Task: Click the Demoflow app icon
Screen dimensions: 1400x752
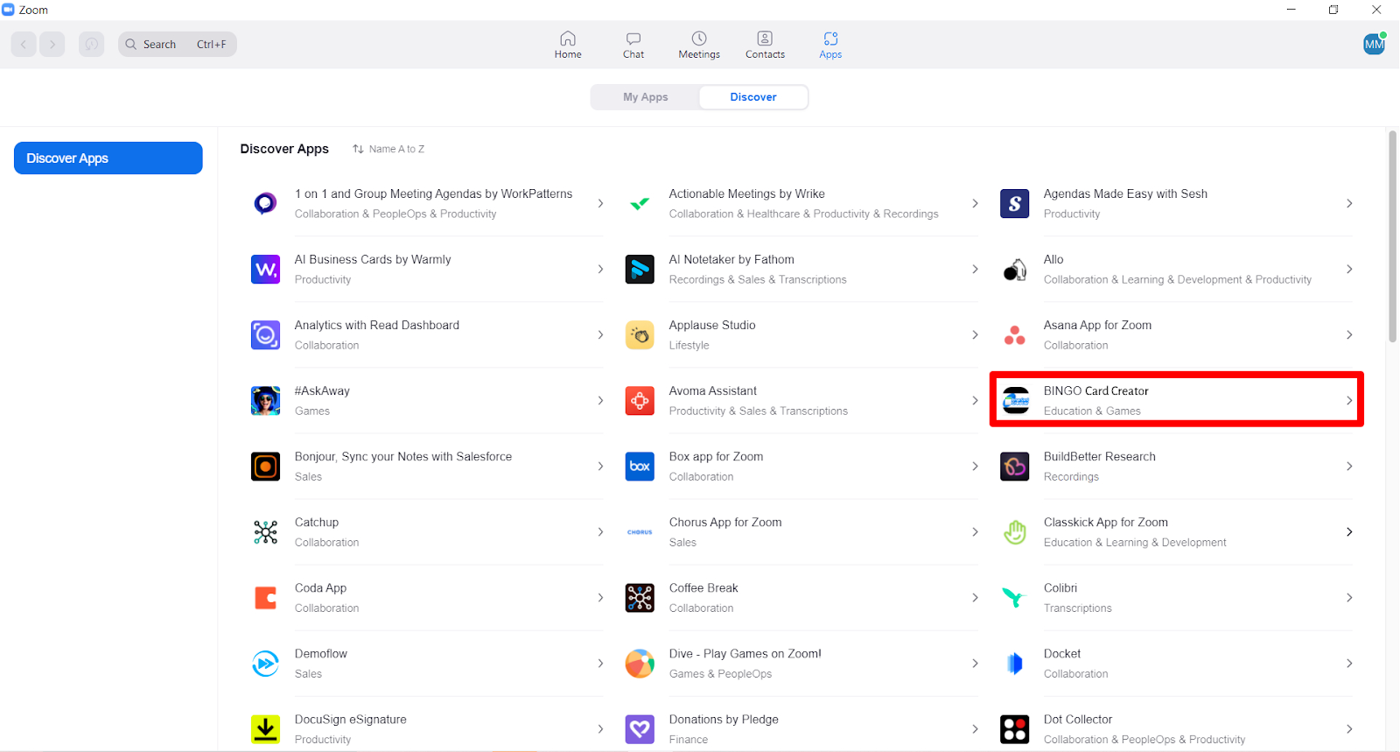Action: pos(265,664)
